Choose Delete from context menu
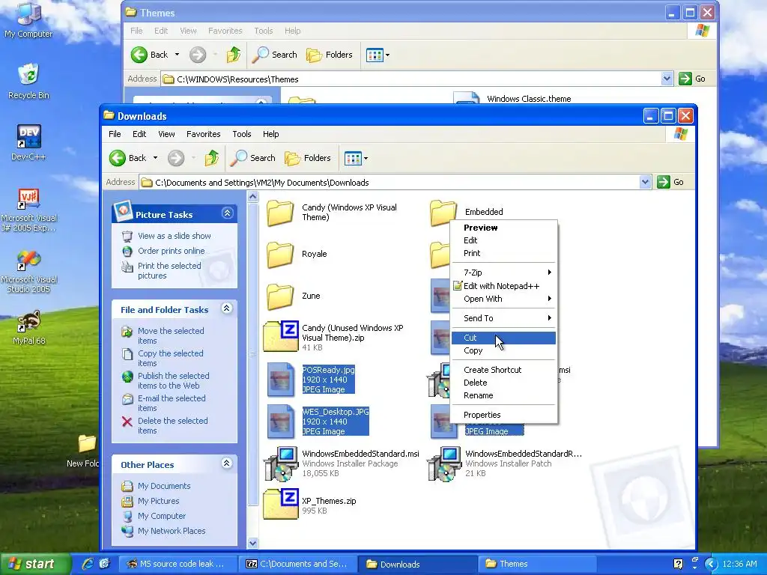The height and width of the screenshot is (575, 767). pyautogui.click(x=503, y=383)
